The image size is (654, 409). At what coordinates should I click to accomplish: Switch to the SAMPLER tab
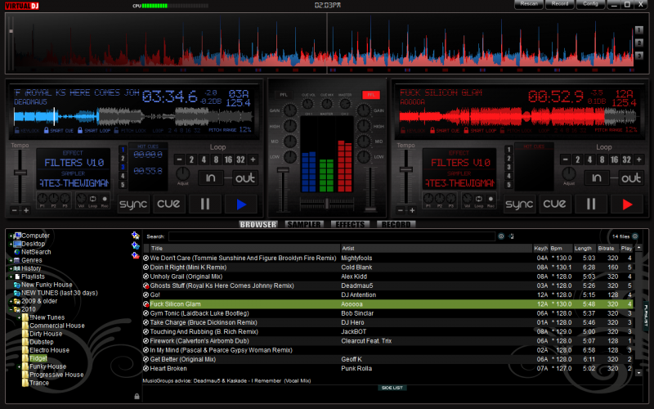point(304,224)
